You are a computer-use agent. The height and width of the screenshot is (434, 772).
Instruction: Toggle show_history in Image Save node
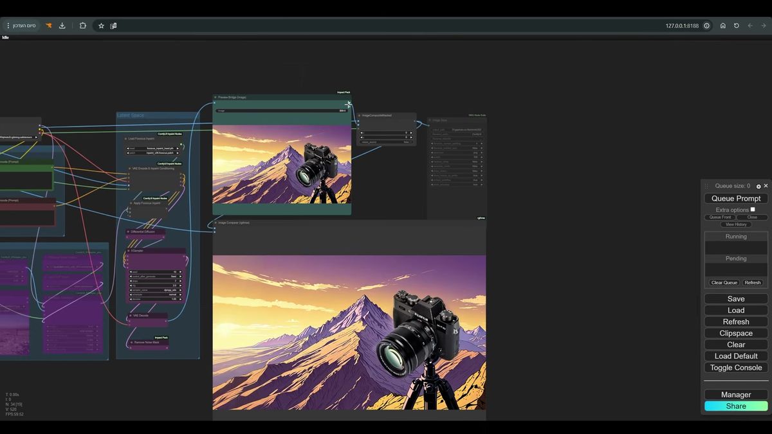pyautogui.click(x=457, y=171)
